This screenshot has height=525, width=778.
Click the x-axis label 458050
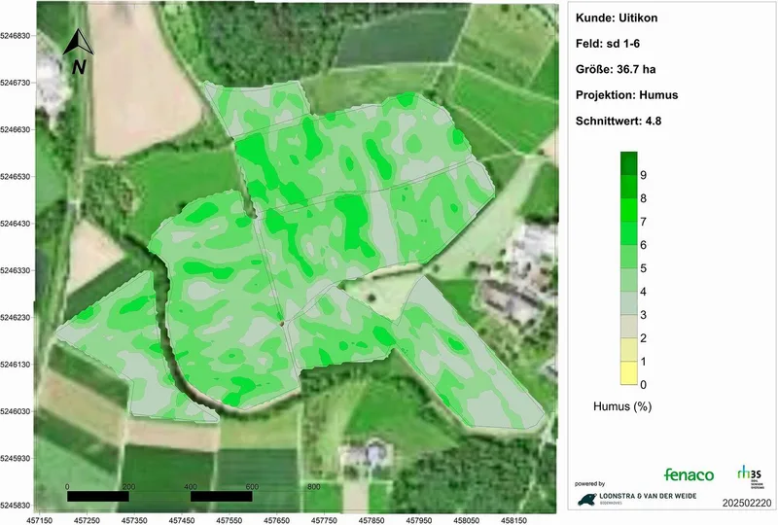coord(467,520)
